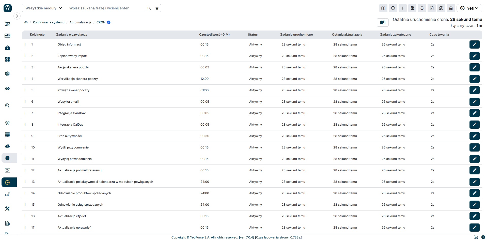
Task: Select the Aktualizacja pól multireferencji task name
Action: (80, 170)
